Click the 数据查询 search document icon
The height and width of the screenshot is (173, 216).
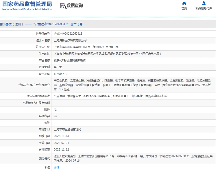click(63, 6)
